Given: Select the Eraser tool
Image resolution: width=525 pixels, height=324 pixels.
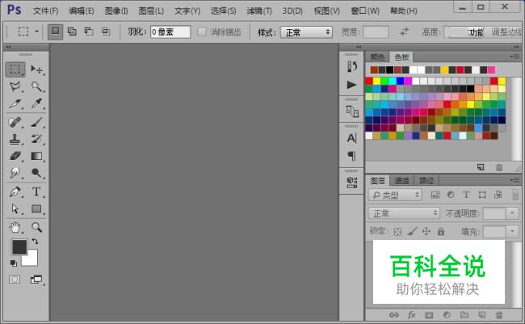Looking at the screenshot, I should tap(15, 156).
